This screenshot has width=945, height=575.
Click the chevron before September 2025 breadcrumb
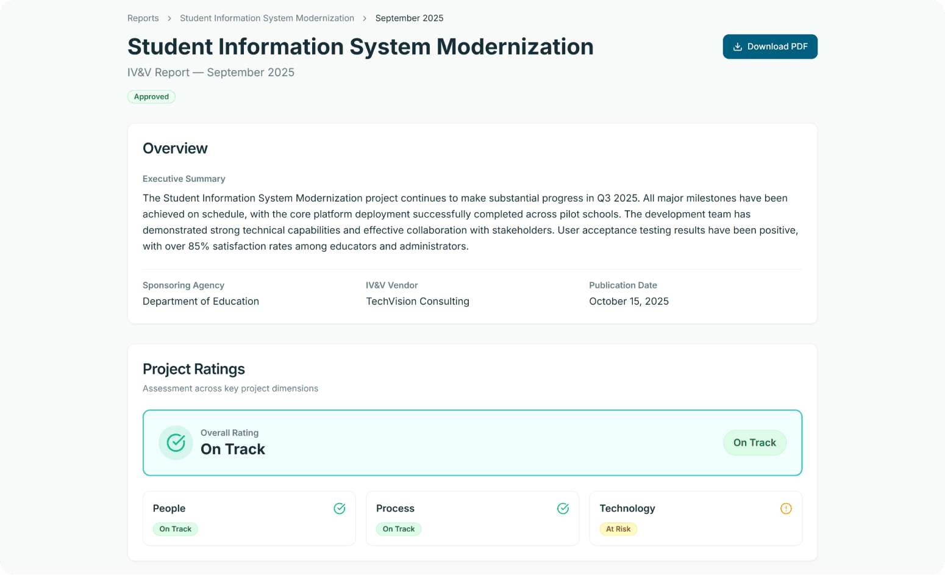point(365,18)
